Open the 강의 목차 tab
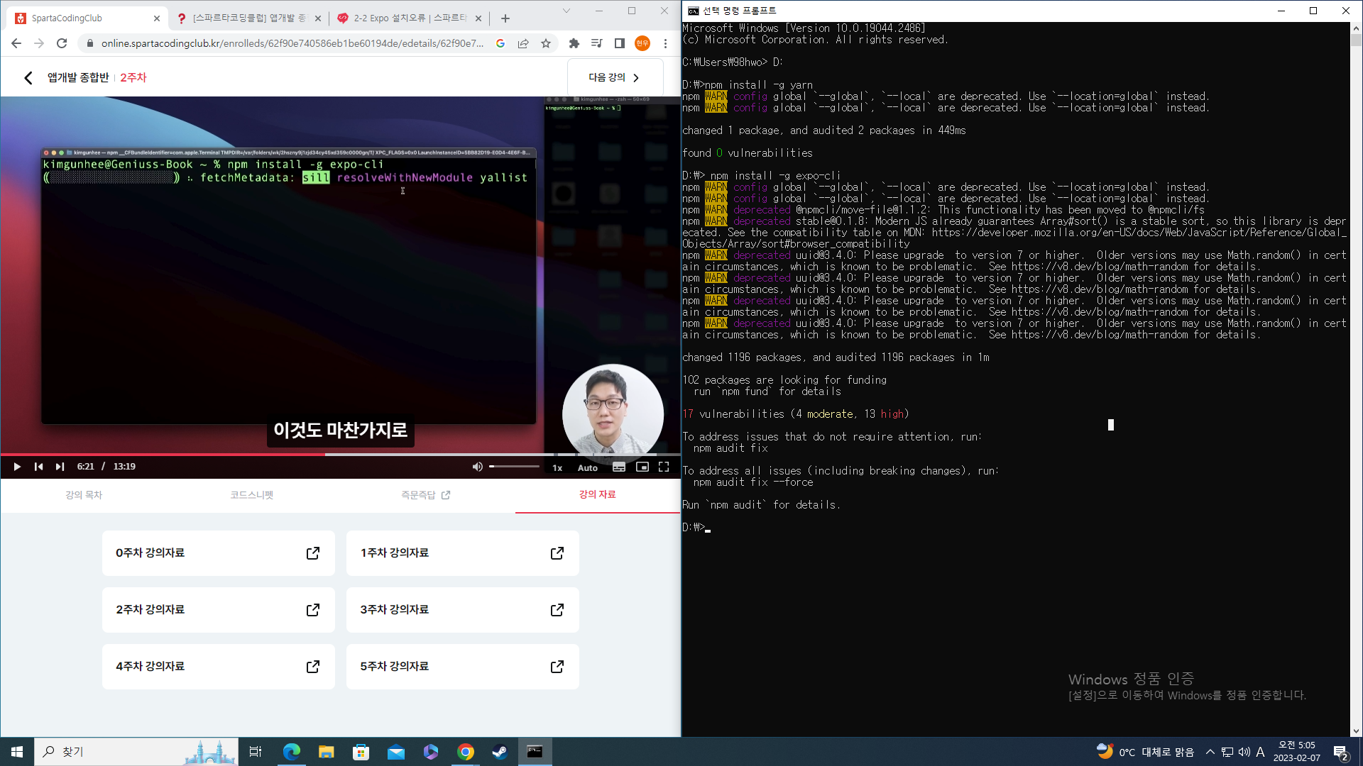 84,495
